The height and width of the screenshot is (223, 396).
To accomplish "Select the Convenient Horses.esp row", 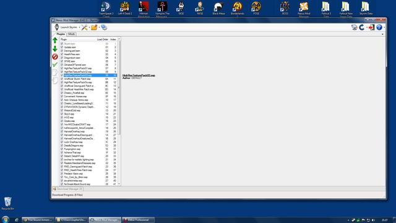I will coord(88,97).
